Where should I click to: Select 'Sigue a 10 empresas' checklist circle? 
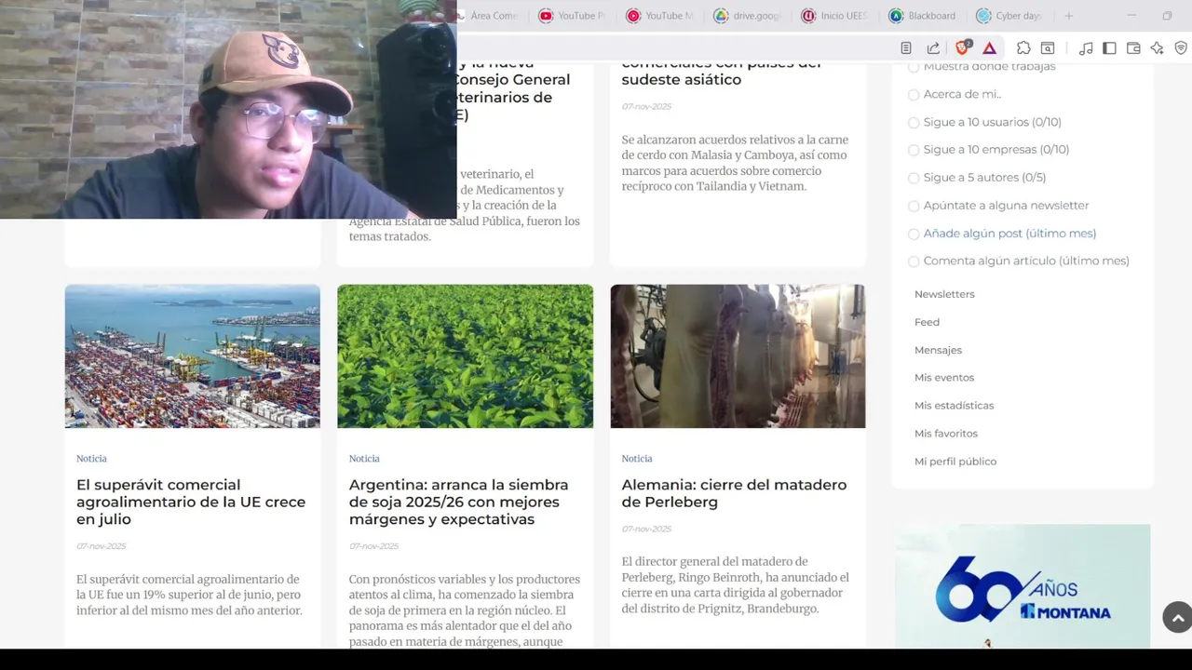point(914,151)
